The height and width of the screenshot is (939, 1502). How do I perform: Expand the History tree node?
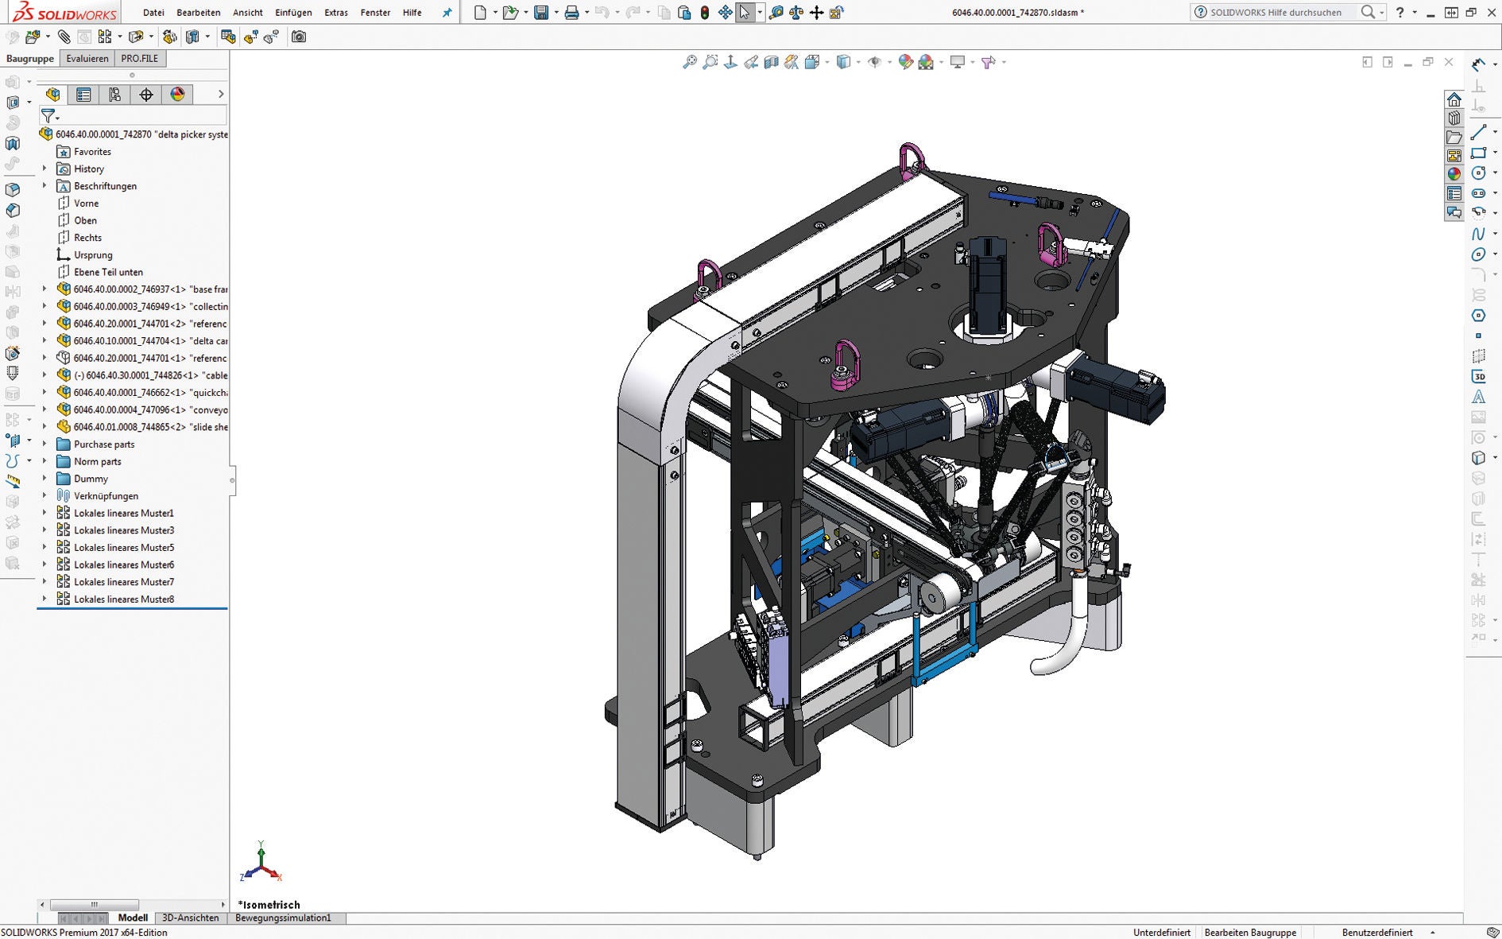[x=45, y=169]
